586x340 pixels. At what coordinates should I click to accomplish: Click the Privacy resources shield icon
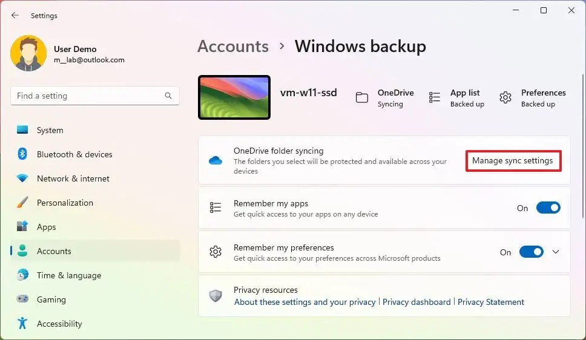(216, 296)
